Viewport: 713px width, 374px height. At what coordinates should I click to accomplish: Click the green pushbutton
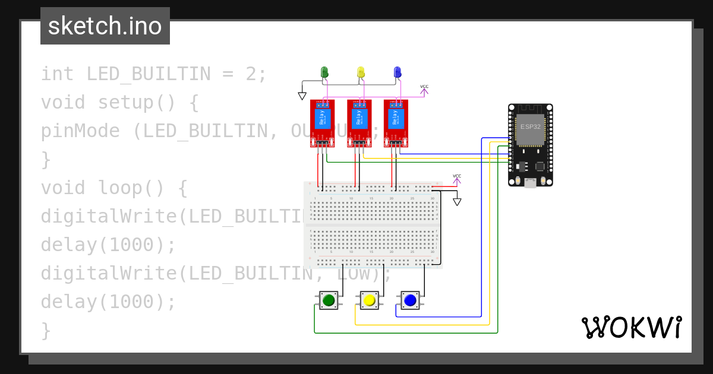tap(329, 300)
